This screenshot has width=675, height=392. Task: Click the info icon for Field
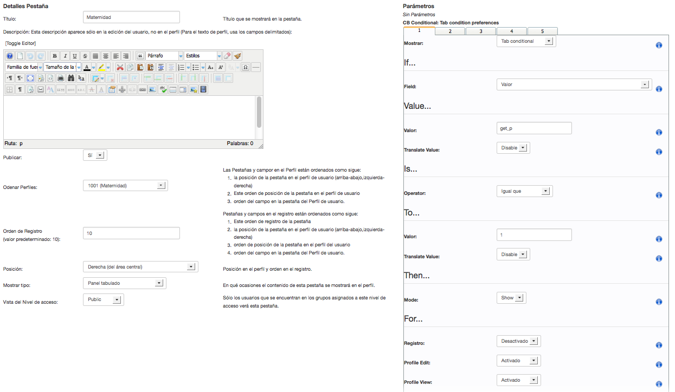point(659,89)
